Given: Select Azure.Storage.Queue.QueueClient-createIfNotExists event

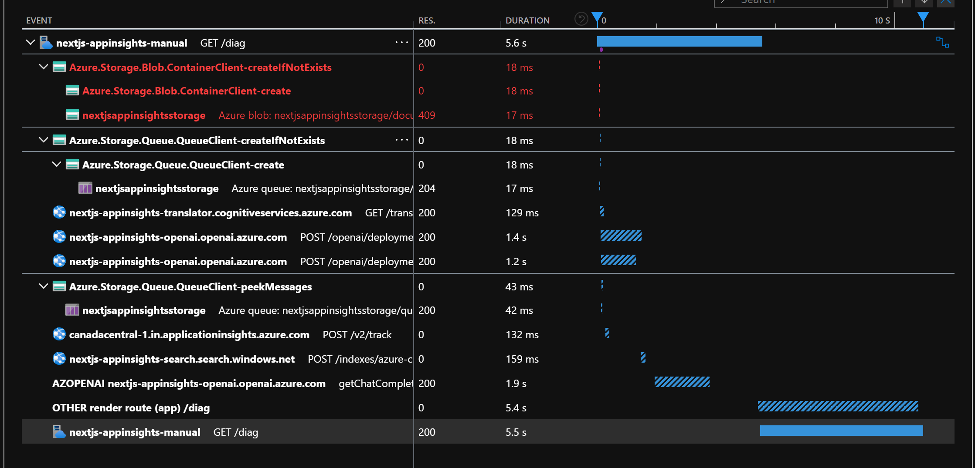Looking at the screenshot, I should (x=197, y=141).
